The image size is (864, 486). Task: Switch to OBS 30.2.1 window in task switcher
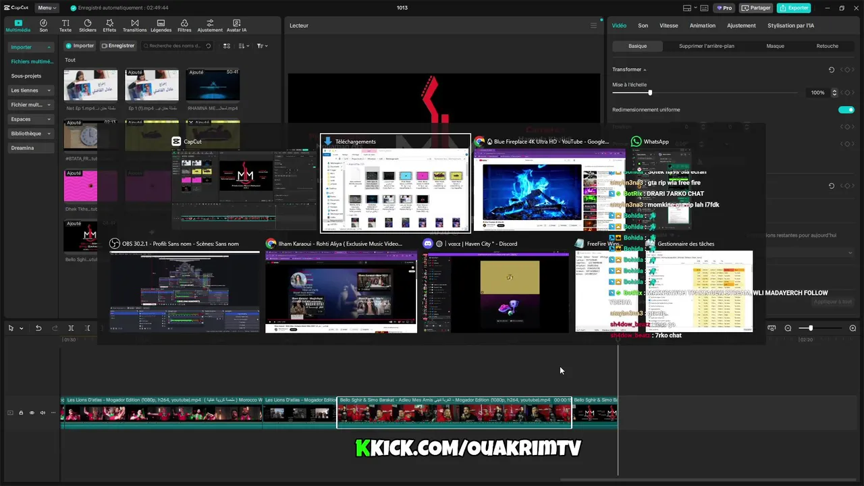point(184,286)
